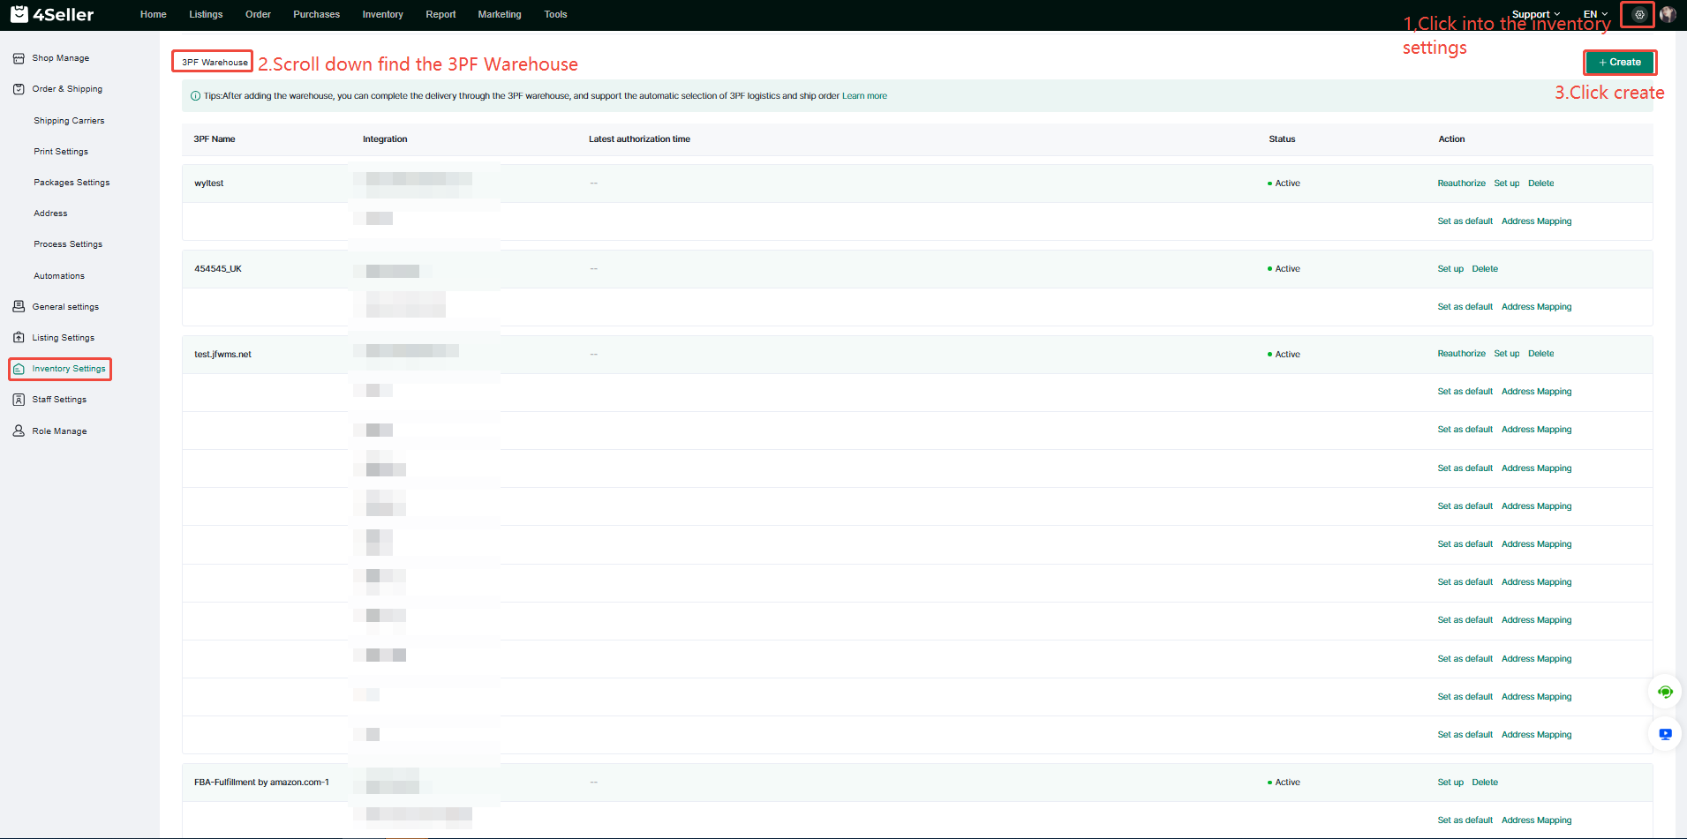Viewport: 1687px width, 839px height.
Task: Delete the wyltest warehouse
Action: point(1541,184)
